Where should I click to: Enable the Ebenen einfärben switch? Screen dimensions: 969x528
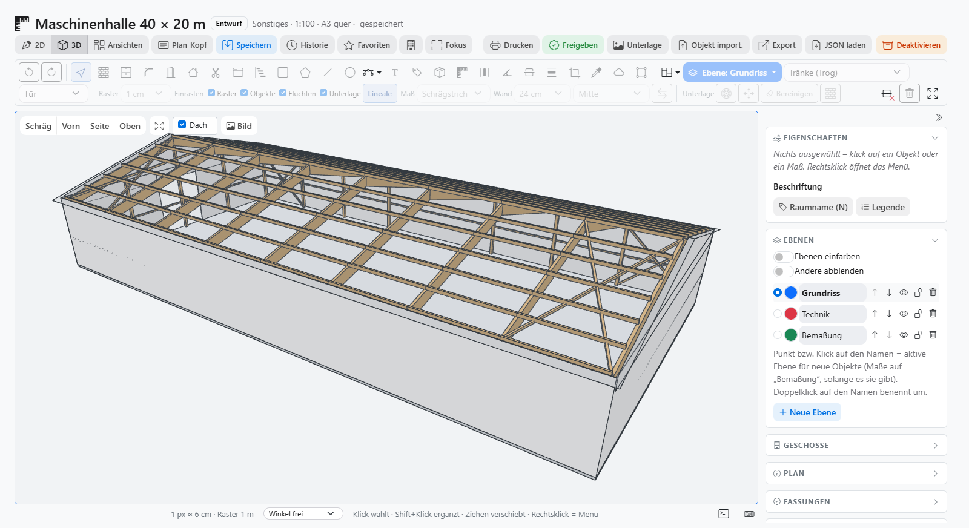(783, 257)
